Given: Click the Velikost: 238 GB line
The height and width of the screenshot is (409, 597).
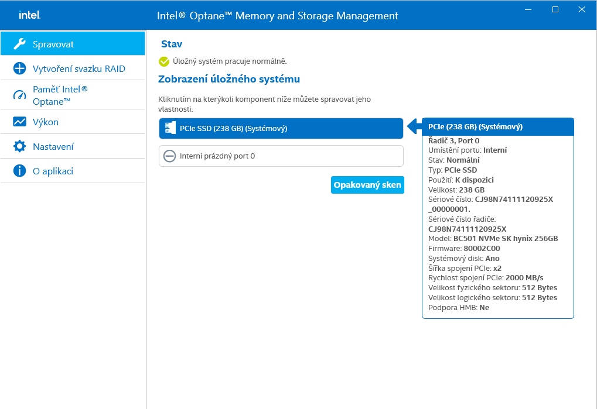Looking at the screenshot, I should [456, 190].
